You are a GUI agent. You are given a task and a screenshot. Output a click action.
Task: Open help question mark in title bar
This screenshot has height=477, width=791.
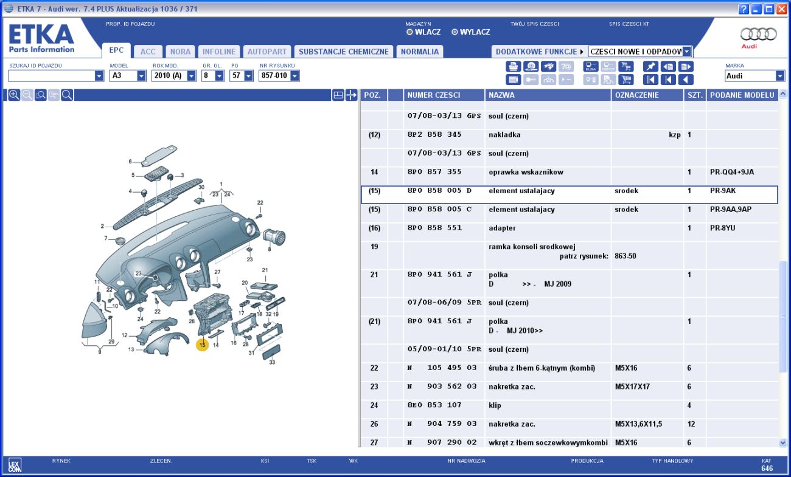tap(744, 9)
